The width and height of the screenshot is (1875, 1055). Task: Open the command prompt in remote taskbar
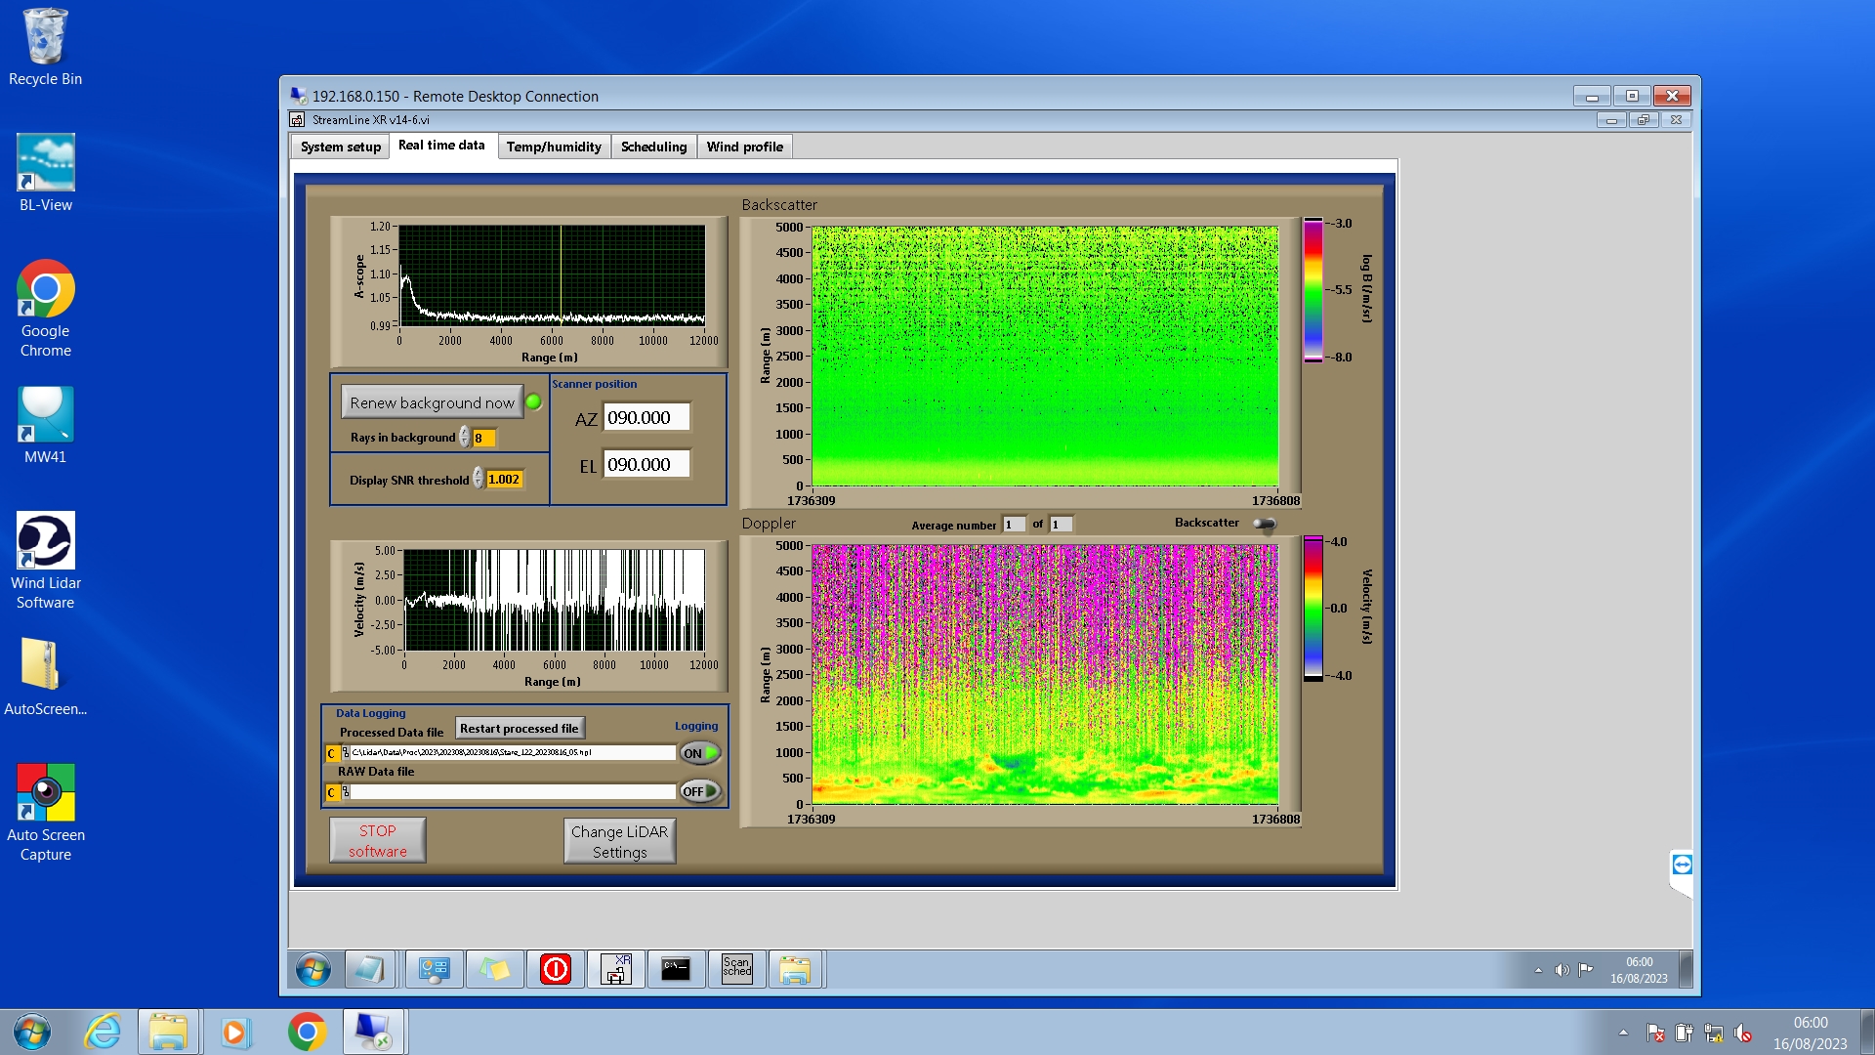point(676,969)
